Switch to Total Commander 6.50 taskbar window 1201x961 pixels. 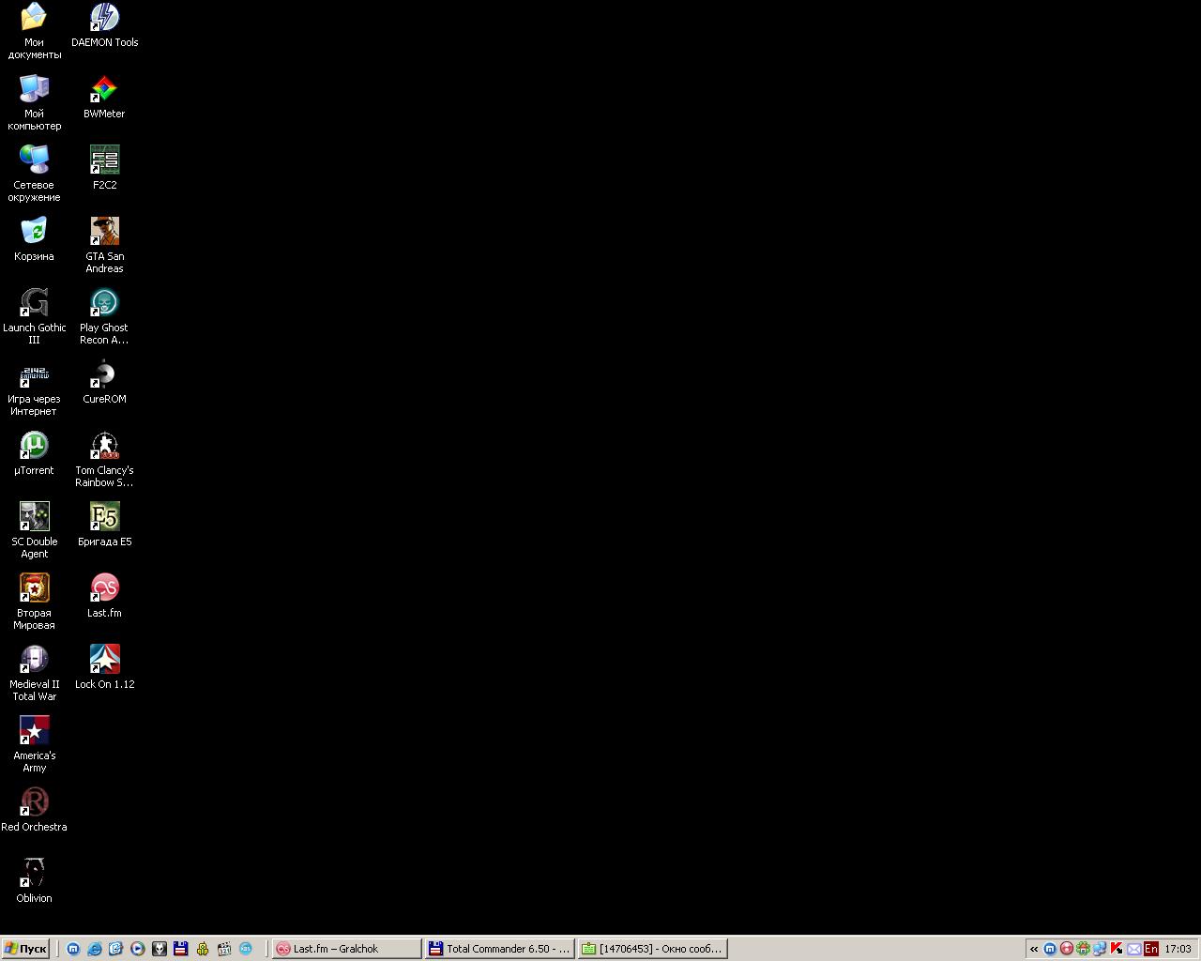[498, 949]
